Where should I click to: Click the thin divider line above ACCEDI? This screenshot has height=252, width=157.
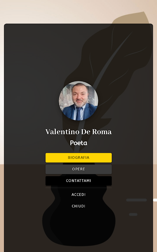[78, 188]
